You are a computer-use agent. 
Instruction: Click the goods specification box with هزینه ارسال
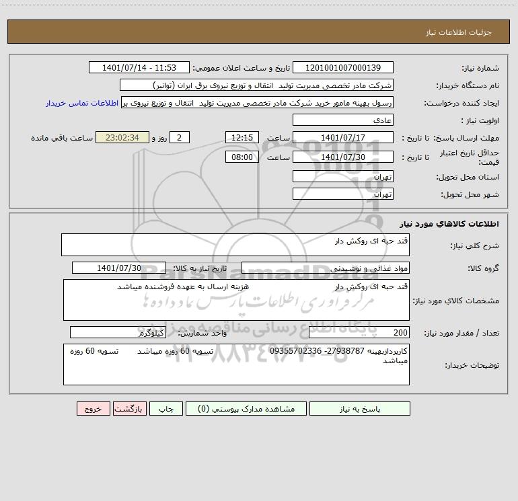point(236,300)
